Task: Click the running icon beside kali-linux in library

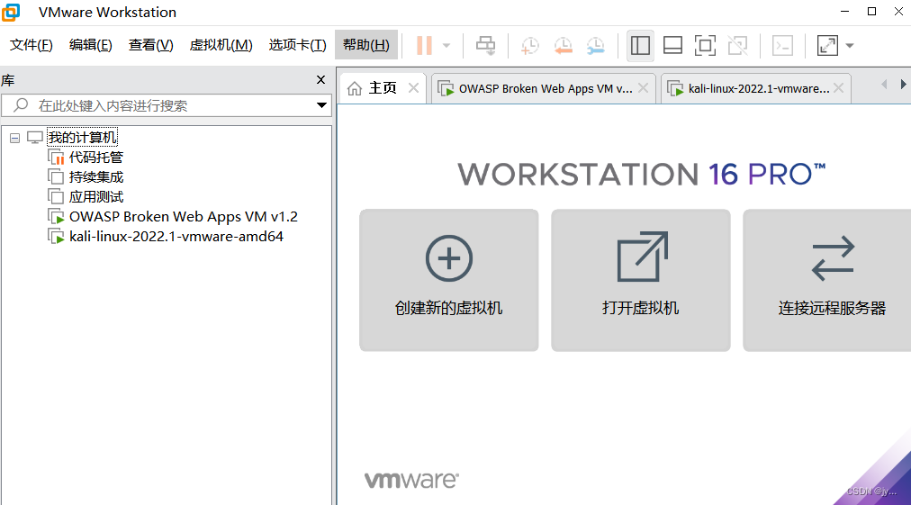Action: point(57,237)
